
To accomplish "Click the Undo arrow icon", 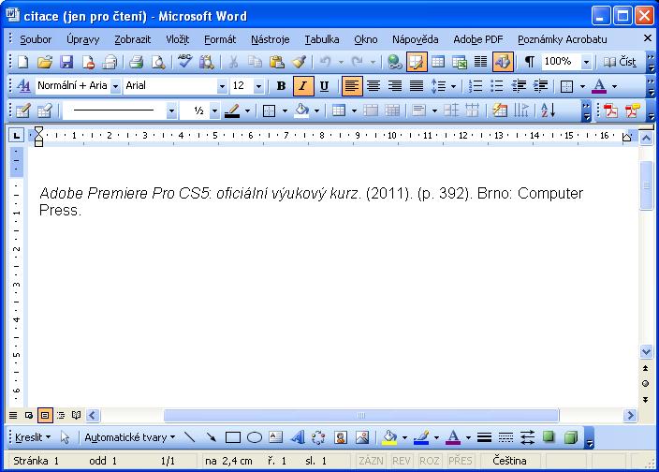I will 326,62.
